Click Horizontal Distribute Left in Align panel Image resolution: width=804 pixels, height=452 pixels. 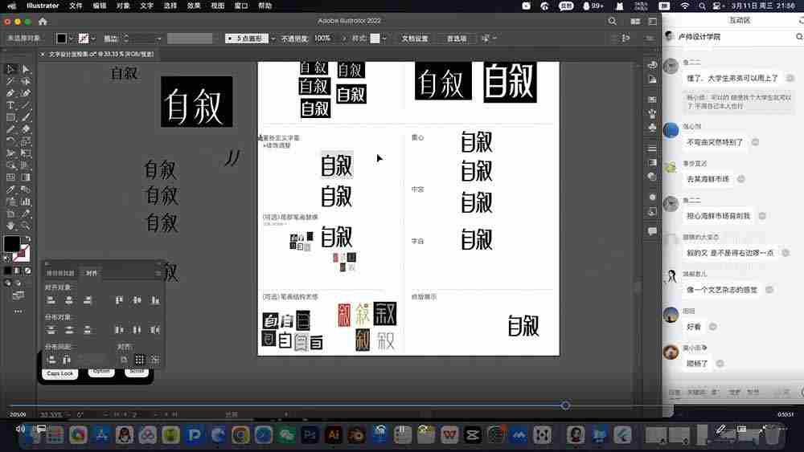pyautogui.click(x=119, y=330)
